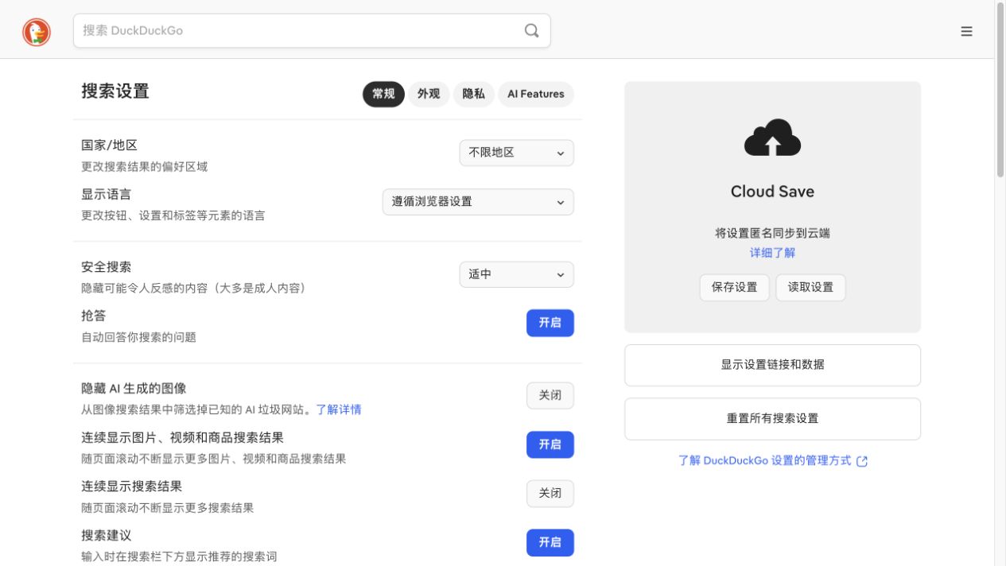Click the 显示设置链接和数据 button
Screen dimensions: 1006x566
[x=772, y=365]
